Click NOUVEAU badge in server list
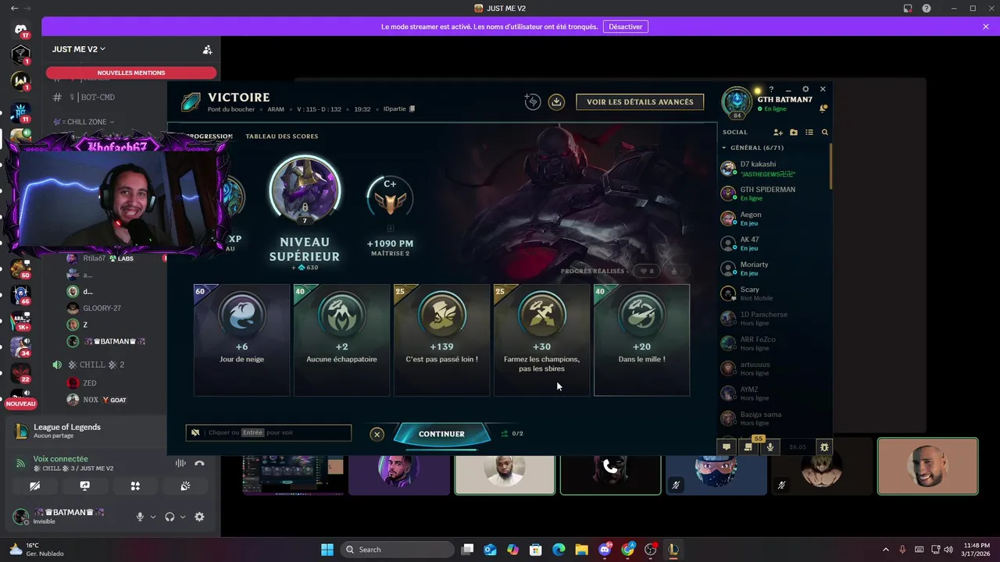Viewport: 1000px width, 562px height. [20, 404]
